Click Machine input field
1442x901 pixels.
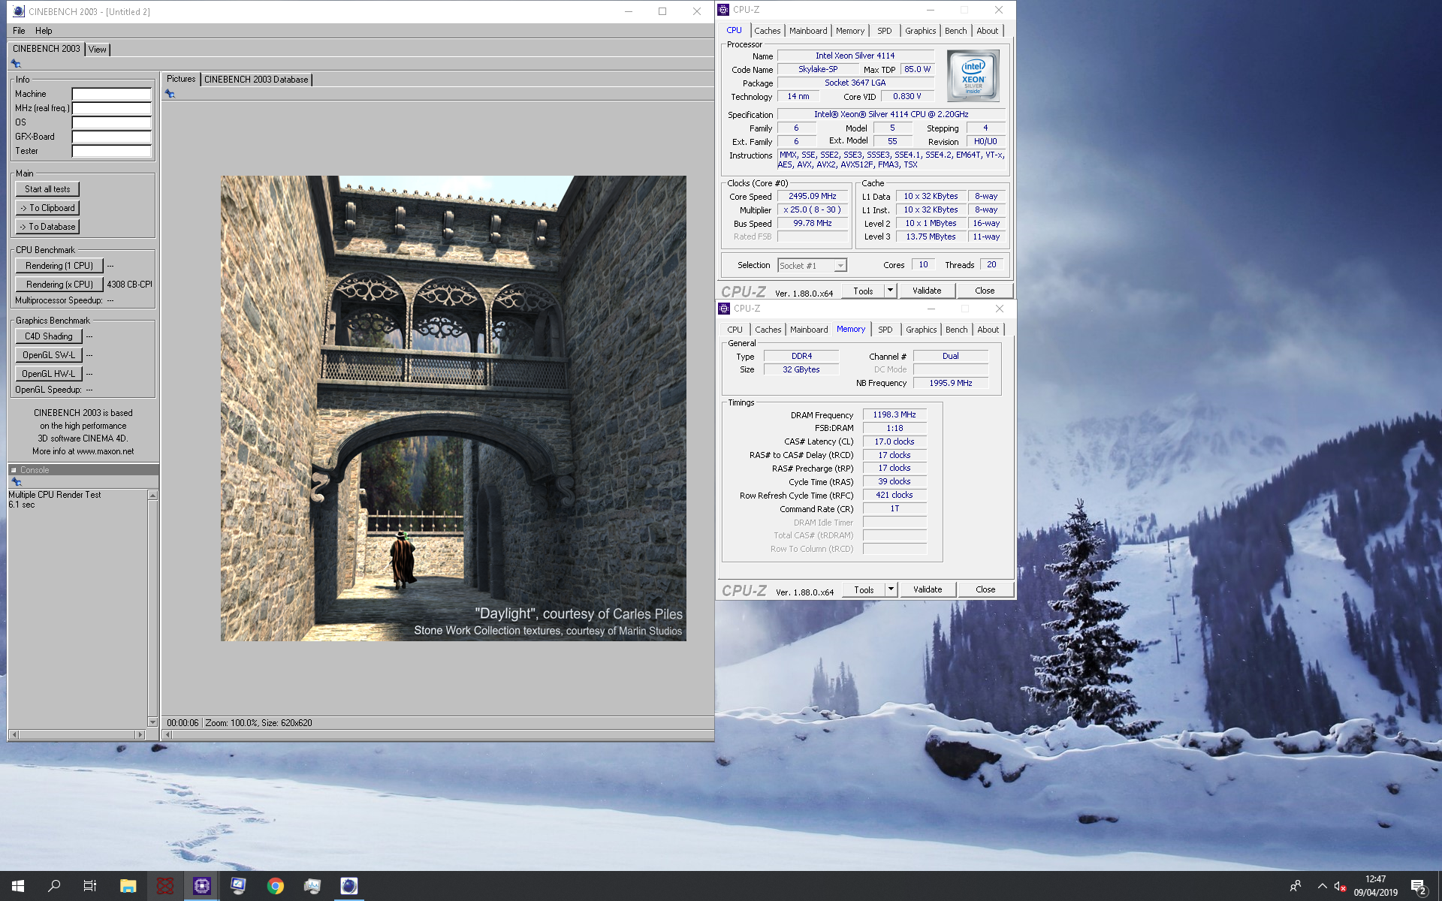[111, 95]
